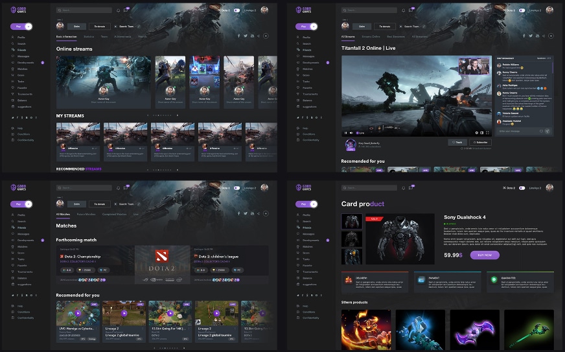Toggle Play switch on Online streams screen
Viewport: 565px width, 352px height.
click(x=21, y=27)
